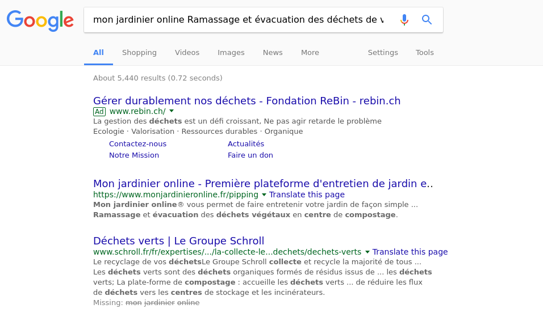Click the www.rebin.ch green URL

click(137, 111)
